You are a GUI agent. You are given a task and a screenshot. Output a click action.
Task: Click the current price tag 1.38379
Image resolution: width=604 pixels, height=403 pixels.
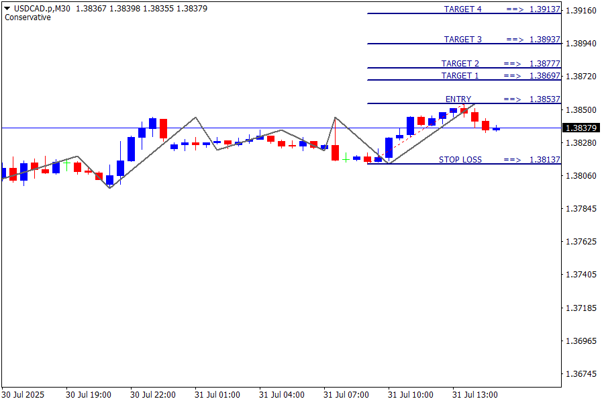point(581,128)
